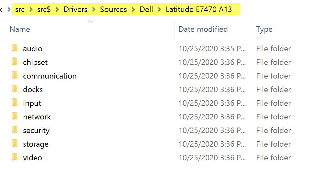Click the Type column header

click(x=264, y=29)
